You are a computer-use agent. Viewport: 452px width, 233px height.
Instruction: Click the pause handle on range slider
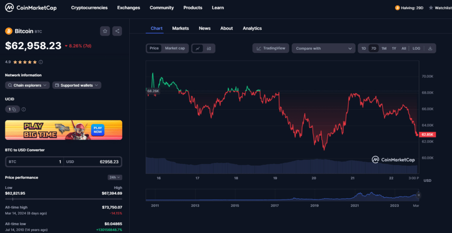pos(418,195)
